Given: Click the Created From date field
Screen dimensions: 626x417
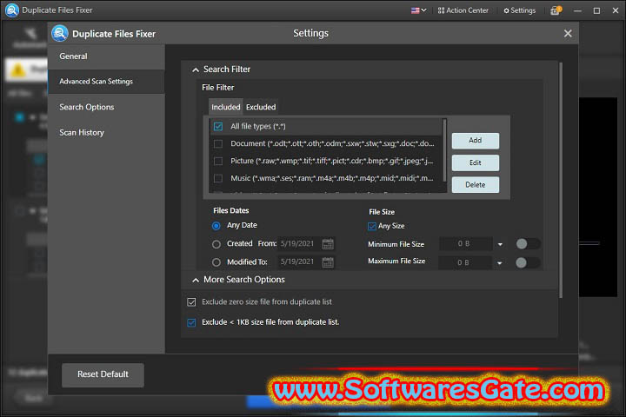Looking at the screenshot, I should click(x=299, y=243).
